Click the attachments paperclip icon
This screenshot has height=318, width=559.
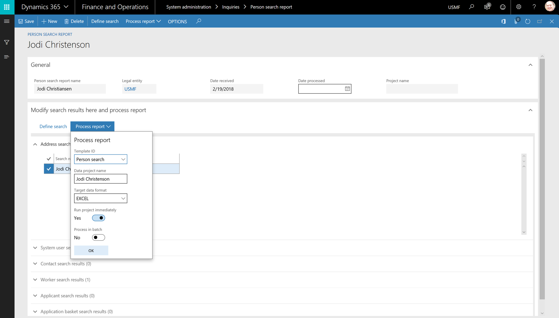click(516, 21)
